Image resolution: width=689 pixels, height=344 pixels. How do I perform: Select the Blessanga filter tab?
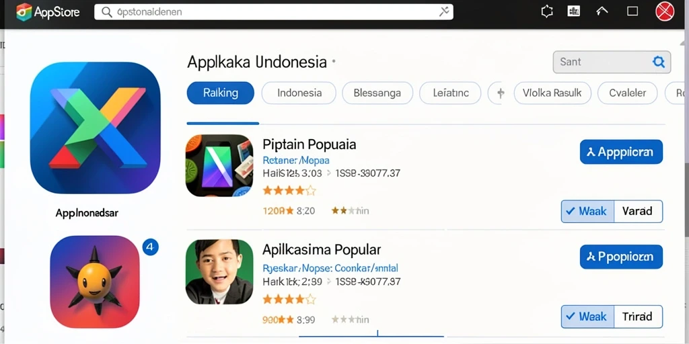coord(377,93)
